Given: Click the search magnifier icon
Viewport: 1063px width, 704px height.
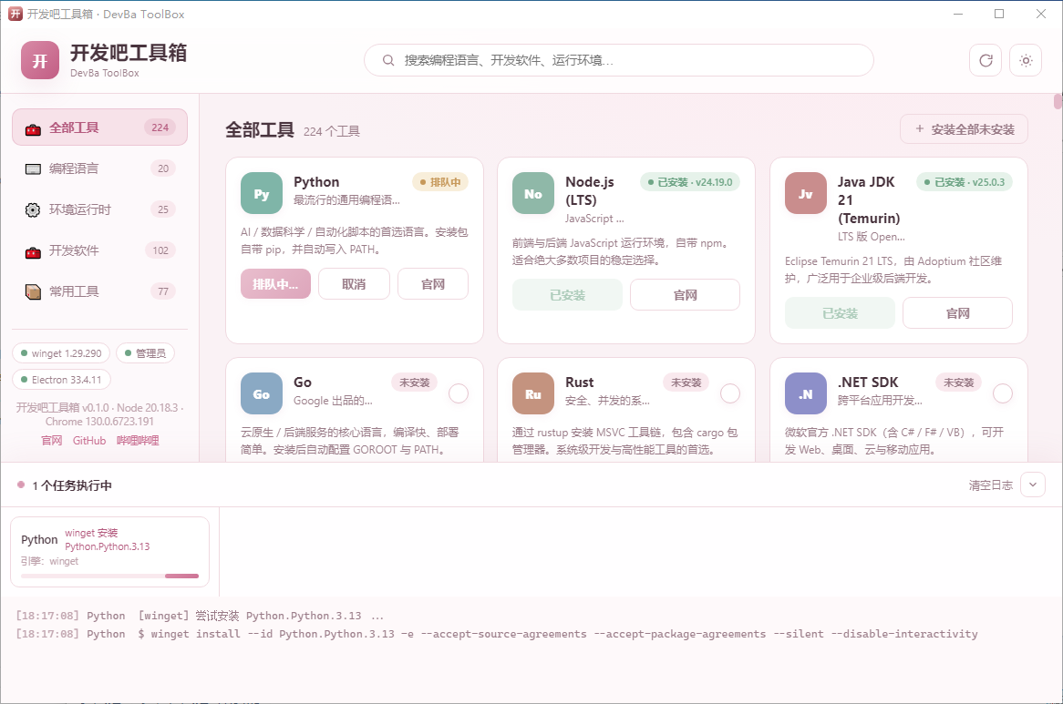Looking at the screenshot, I should [388, 60].
